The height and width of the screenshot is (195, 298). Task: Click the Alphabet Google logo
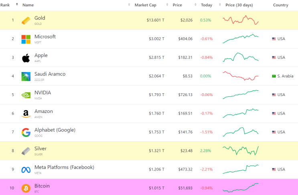point(26,132)
